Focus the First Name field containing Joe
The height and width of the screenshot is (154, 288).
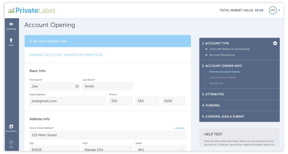pos(55,86)
